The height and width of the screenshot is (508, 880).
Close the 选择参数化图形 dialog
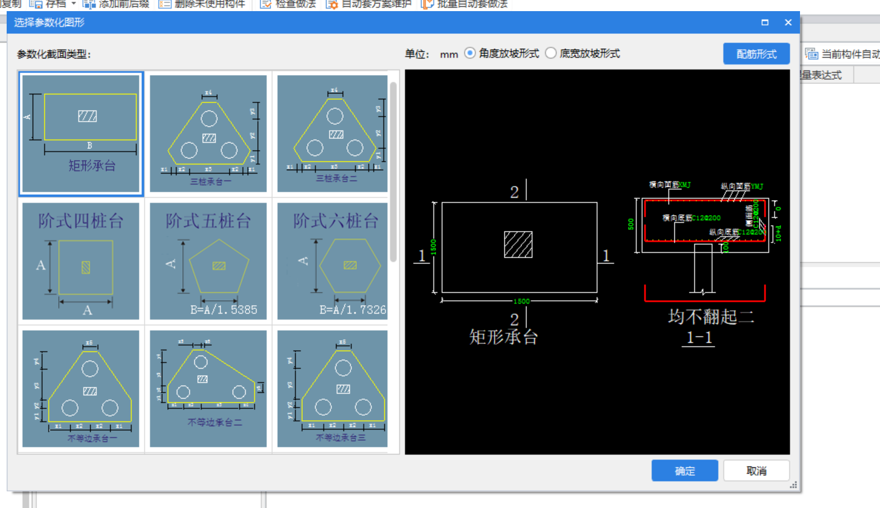[x=788, y=22]
